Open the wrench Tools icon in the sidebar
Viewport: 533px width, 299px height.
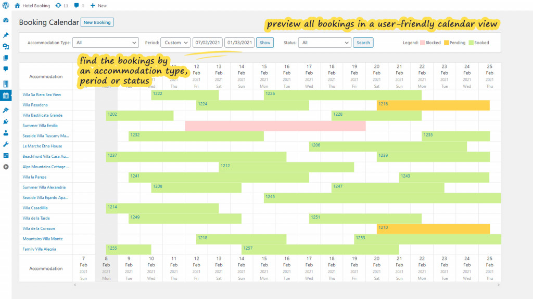tap(6, 144)
